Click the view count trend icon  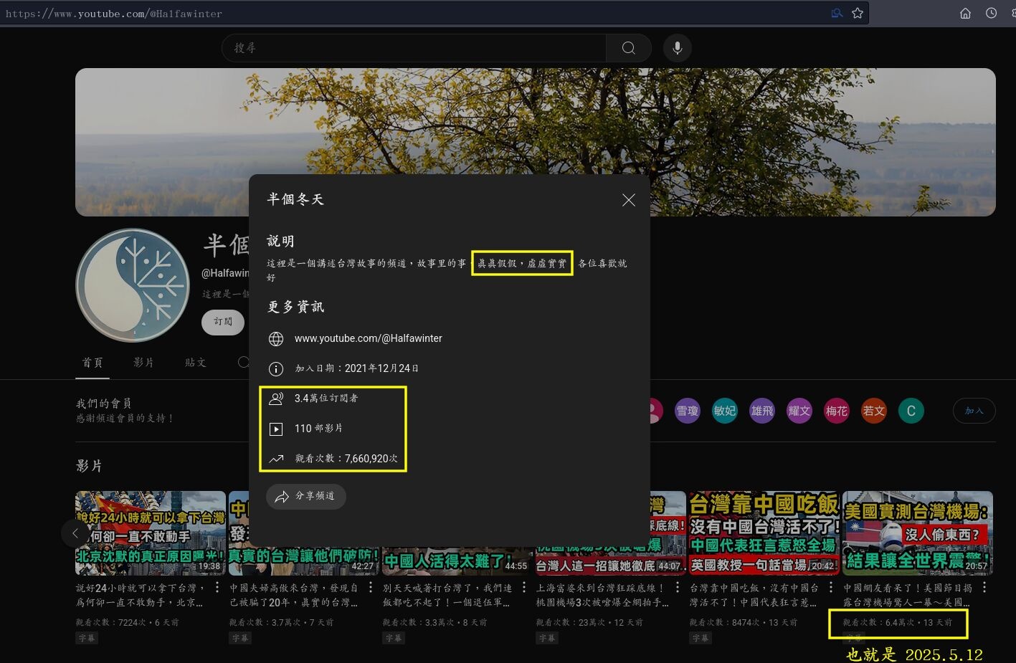276,459
